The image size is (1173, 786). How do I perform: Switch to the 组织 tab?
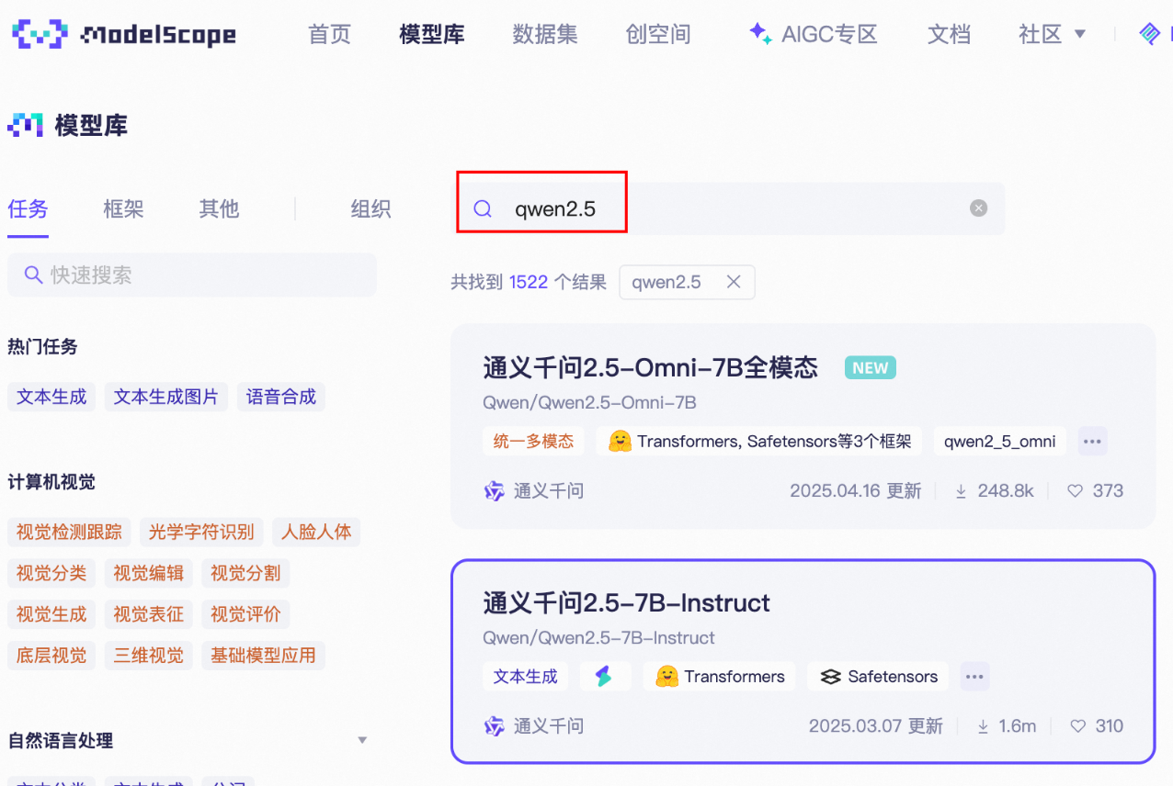pyautogui.click(x=370, y=209)
